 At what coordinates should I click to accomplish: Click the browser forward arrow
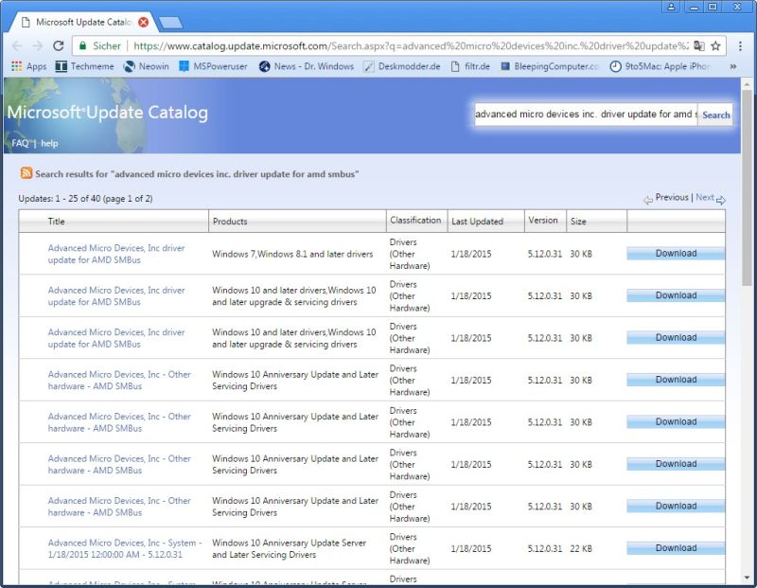(x=38, y=45)
